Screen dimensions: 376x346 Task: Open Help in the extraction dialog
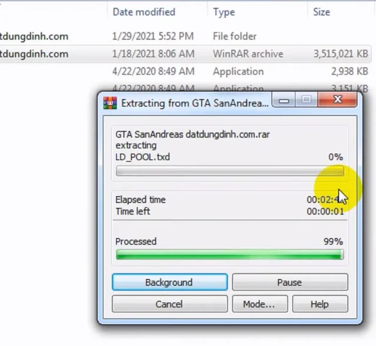point(320,304)
